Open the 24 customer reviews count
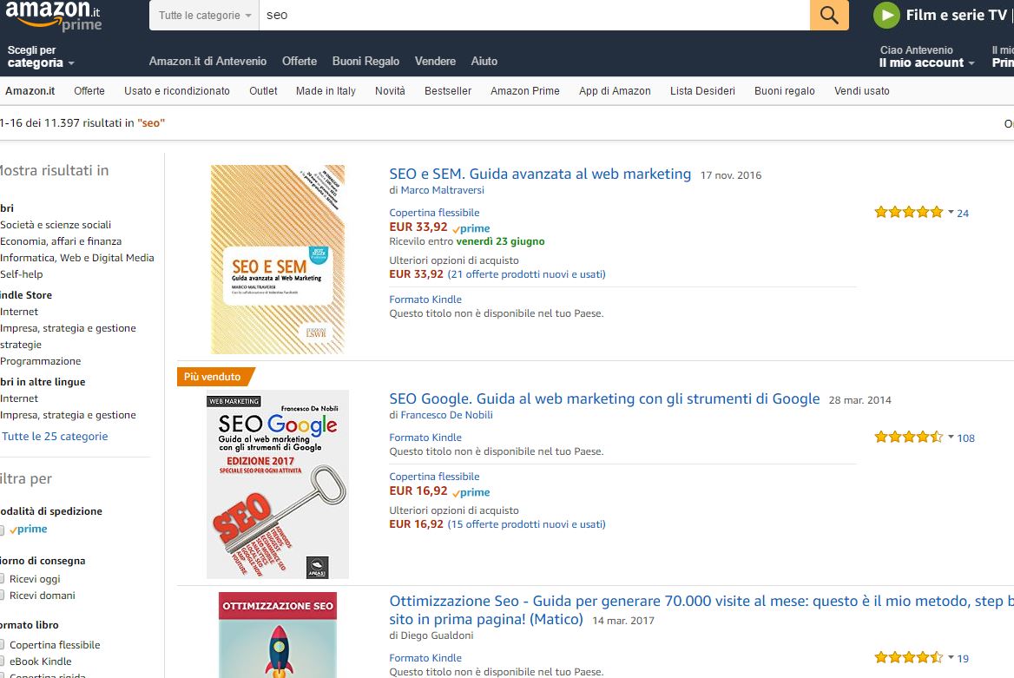The height and width of the screenshot is (678, 1014). (963, 213)
